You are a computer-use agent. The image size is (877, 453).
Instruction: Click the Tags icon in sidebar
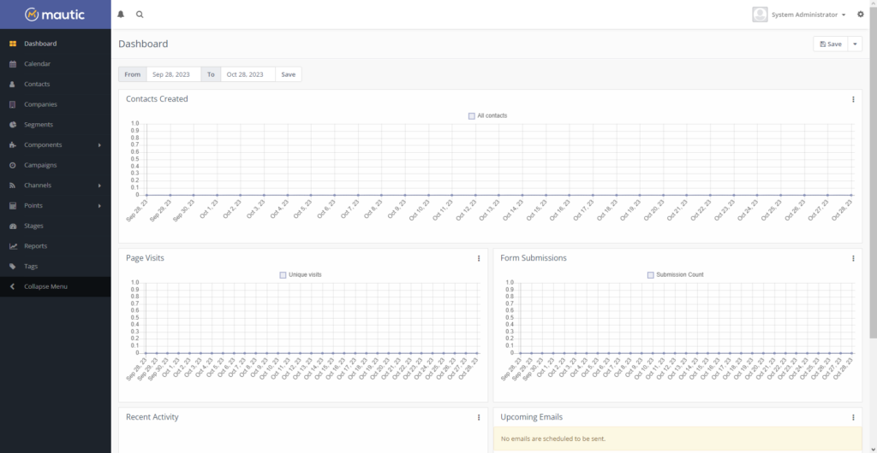pos(13,267)
